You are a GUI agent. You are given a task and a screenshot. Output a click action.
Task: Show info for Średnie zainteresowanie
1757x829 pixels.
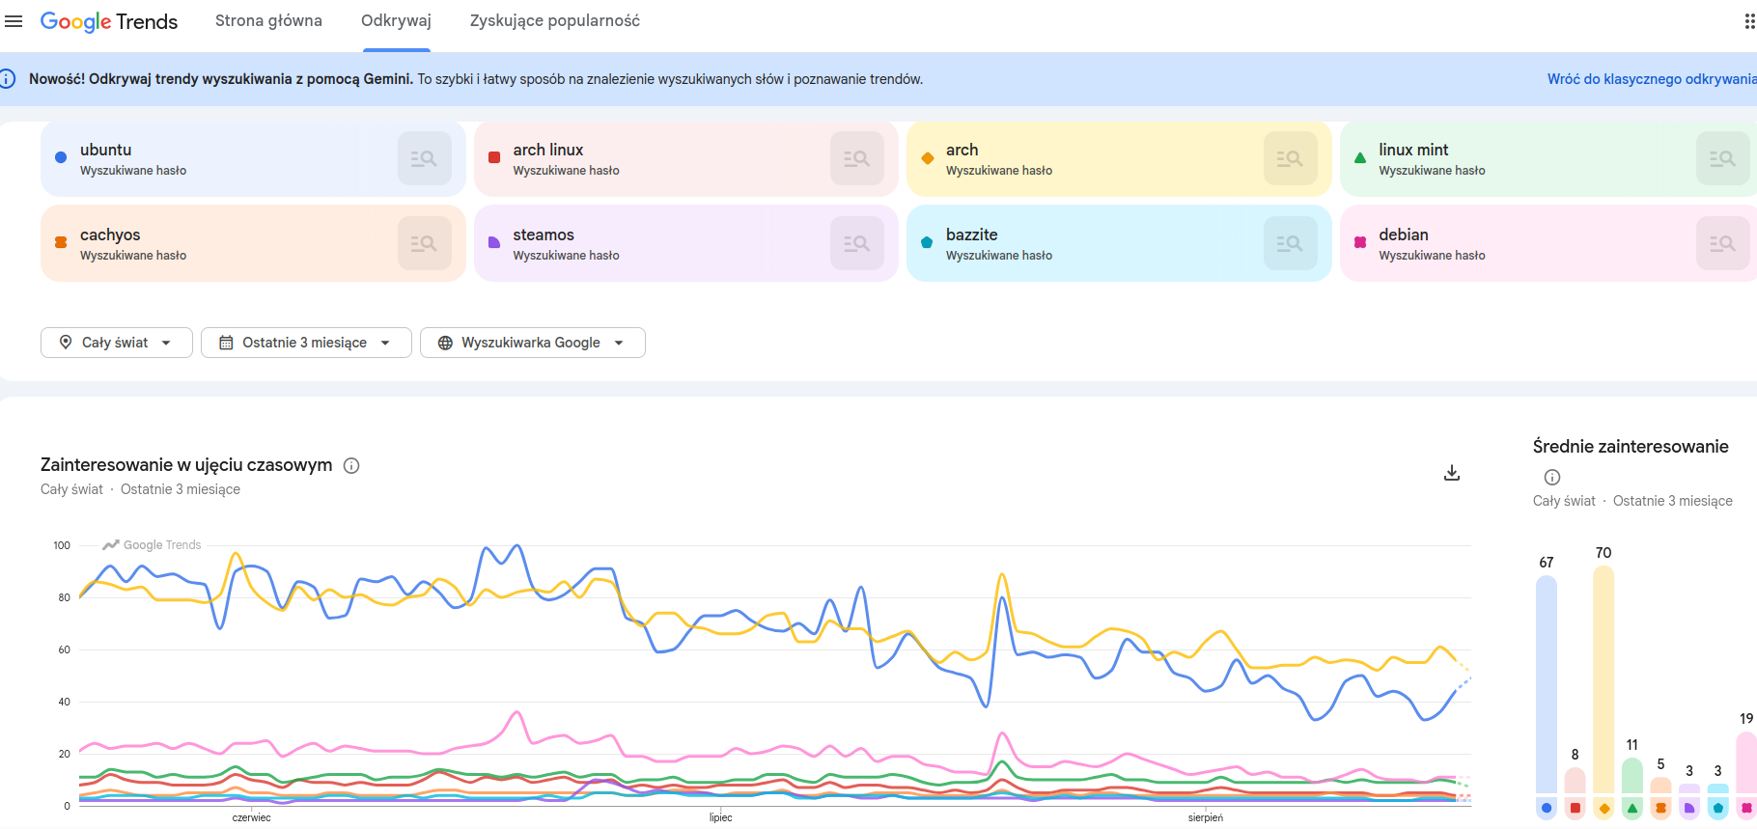pos(1552,477)
